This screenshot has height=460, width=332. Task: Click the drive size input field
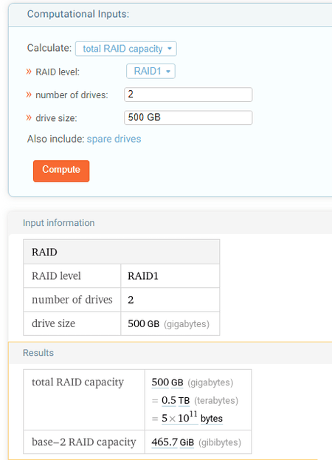pyautogui.click(x=188, y=117)
